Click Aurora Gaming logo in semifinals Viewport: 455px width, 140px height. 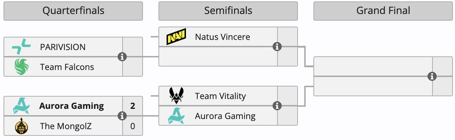pyautogui.click(x=176, y=115)
